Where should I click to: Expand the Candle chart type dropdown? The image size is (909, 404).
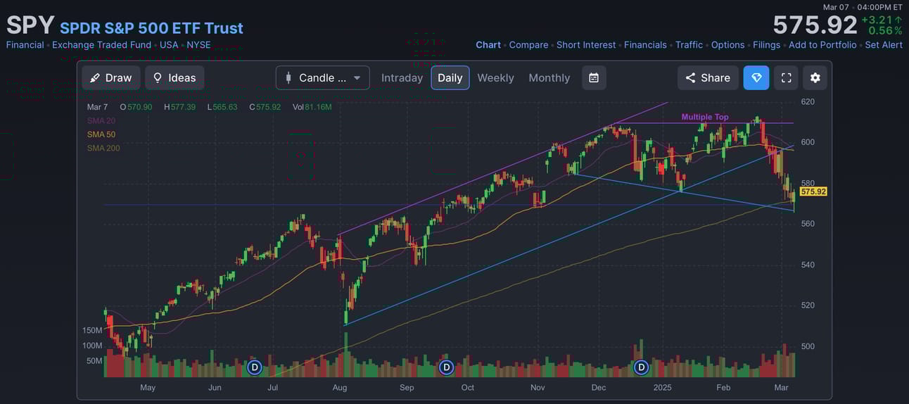coord(323,77)
